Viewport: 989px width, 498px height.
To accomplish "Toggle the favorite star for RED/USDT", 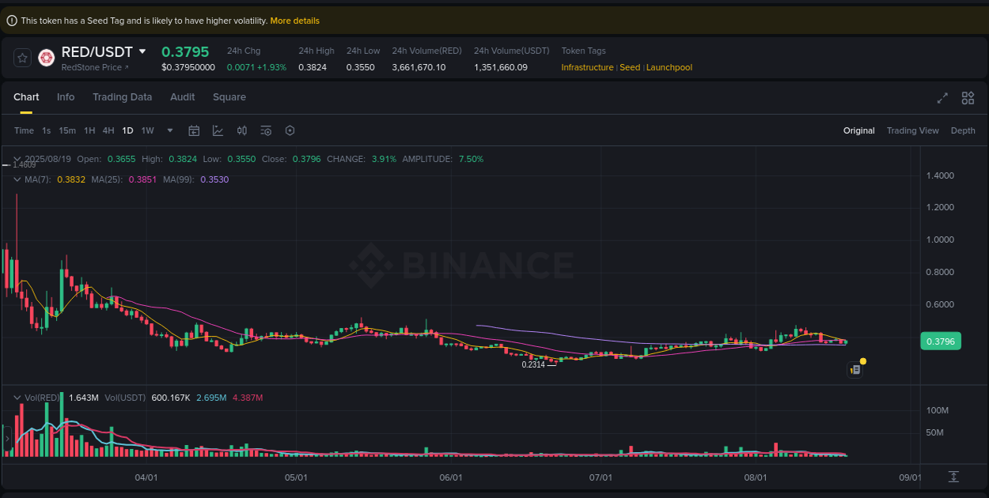I will 22,58.
